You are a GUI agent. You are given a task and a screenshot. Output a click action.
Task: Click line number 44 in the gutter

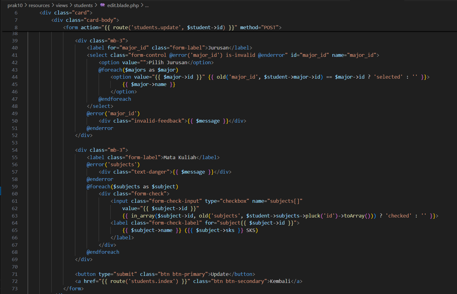click(15, 77)
